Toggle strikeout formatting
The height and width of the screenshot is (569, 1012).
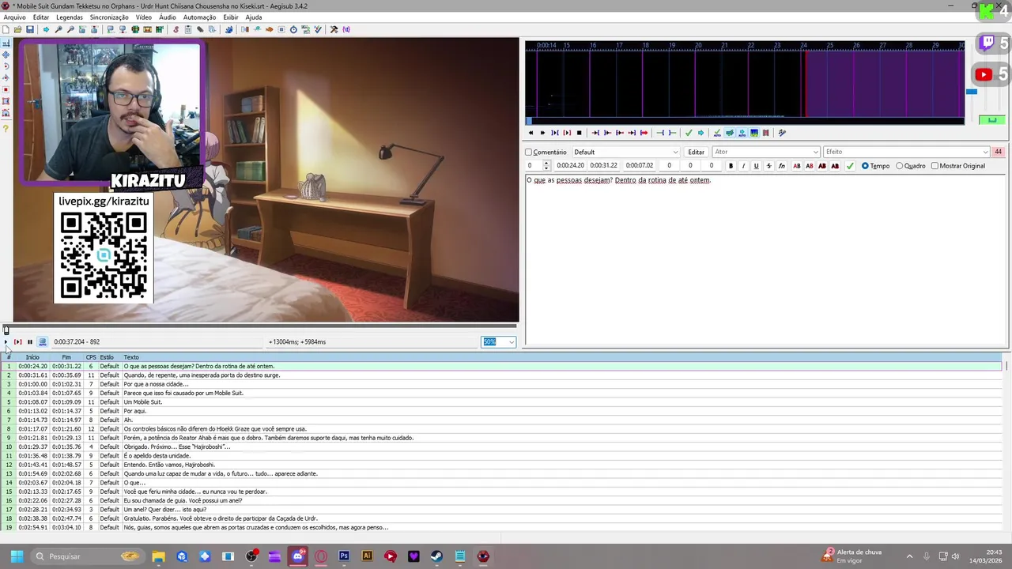(x=768, y=166)
